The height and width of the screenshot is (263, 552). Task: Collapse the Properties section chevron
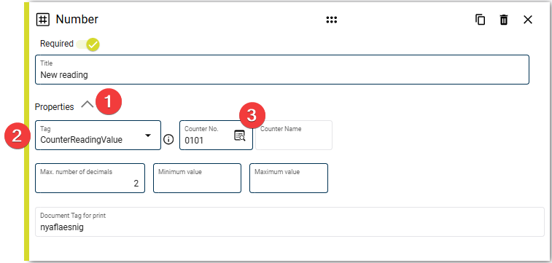click(87, 104)
